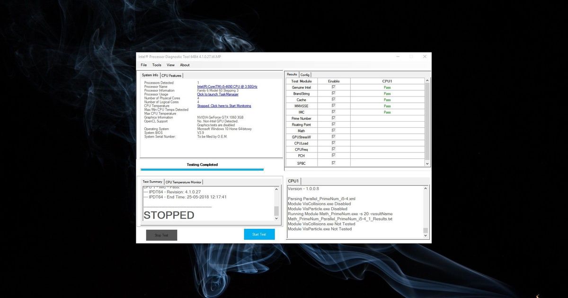Click the Test Module column header
The image size is (568, 298).
[301, 81]
